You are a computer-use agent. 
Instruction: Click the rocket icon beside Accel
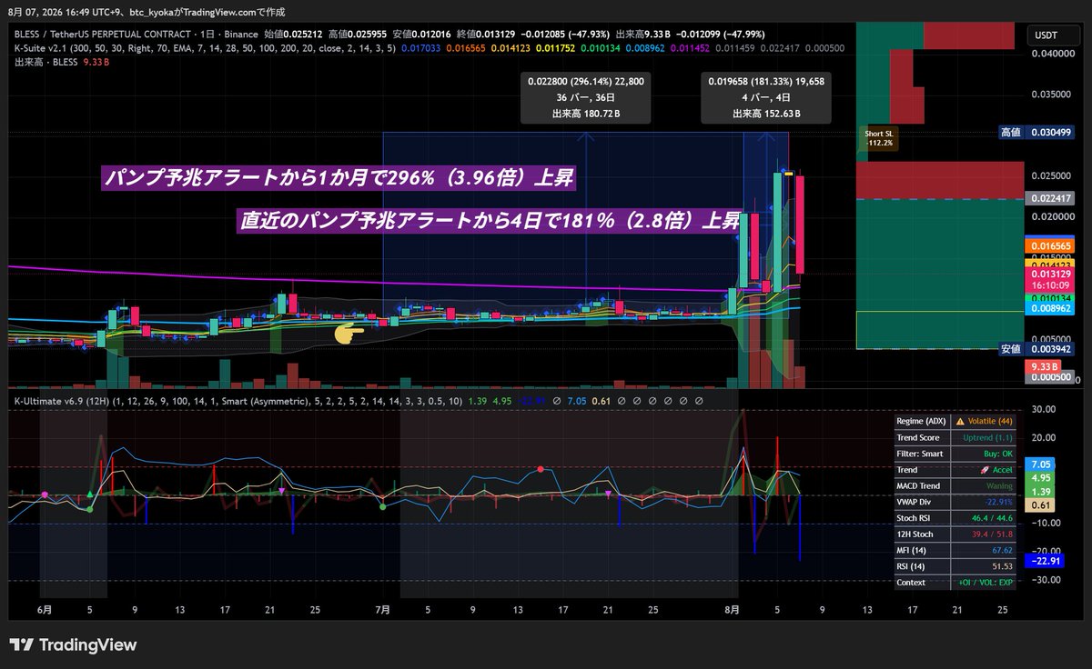983,470
